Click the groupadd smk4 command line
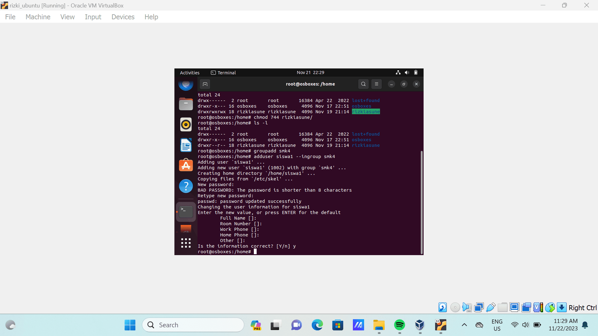 [x=244, y=151]
